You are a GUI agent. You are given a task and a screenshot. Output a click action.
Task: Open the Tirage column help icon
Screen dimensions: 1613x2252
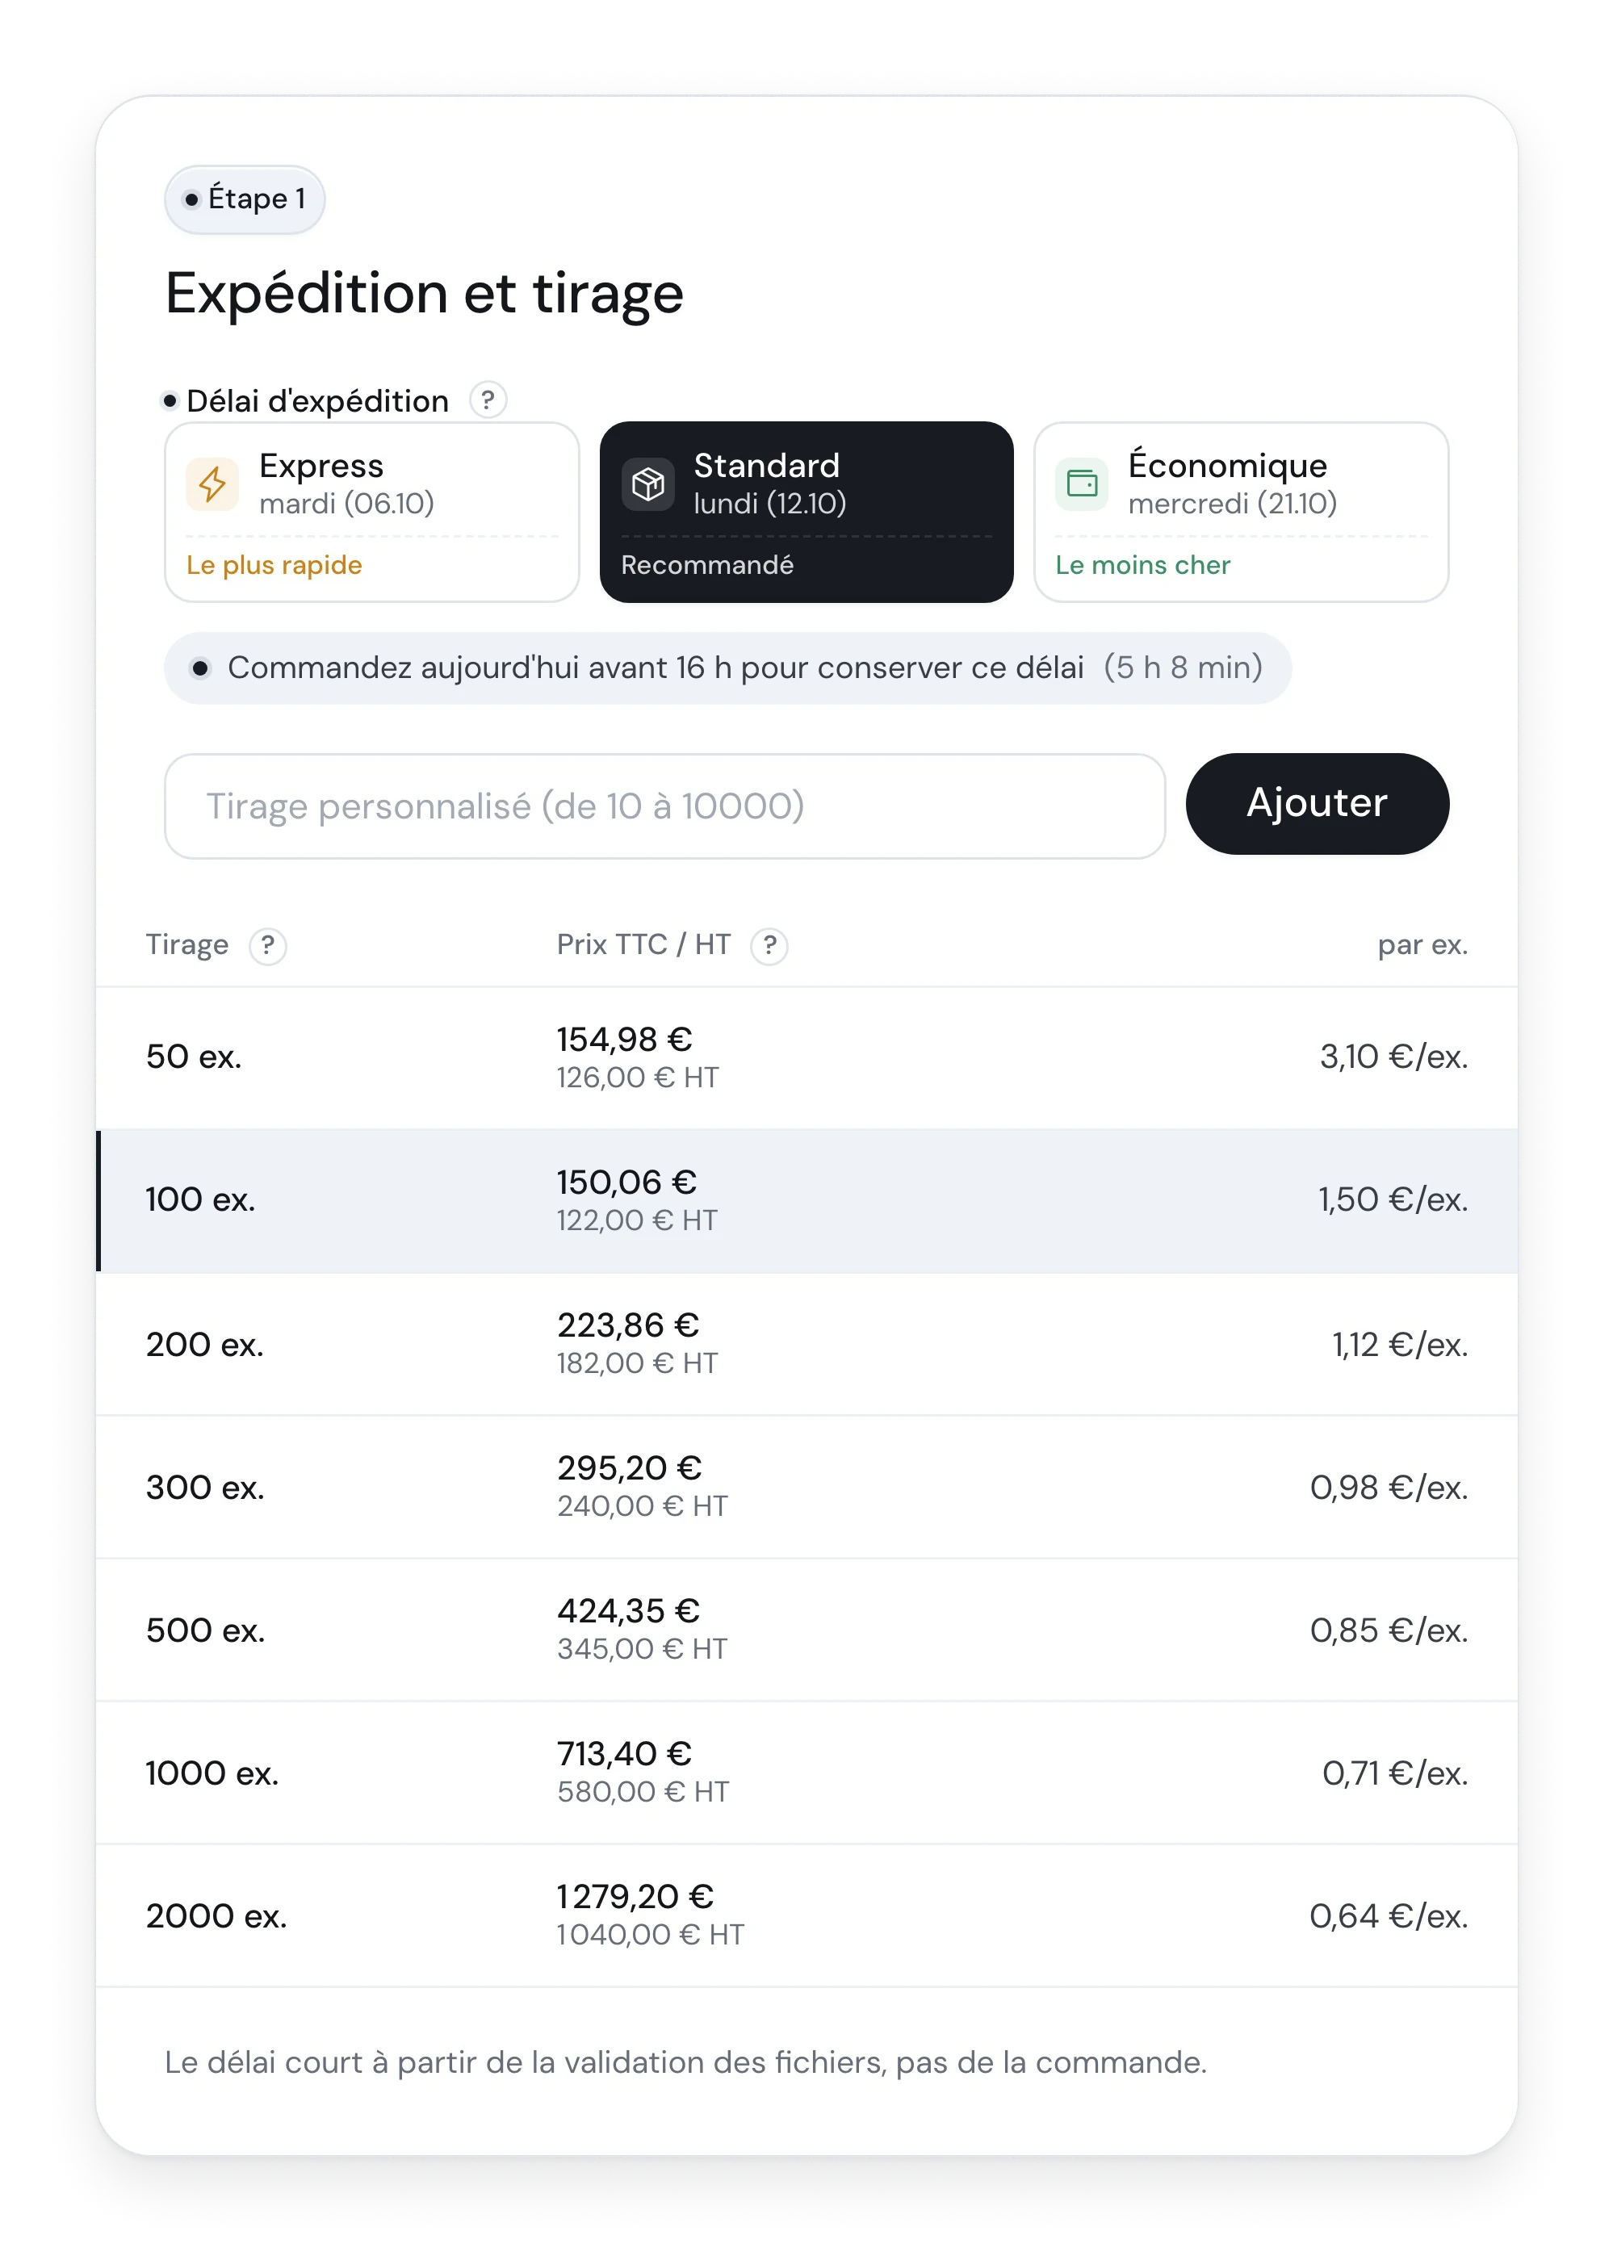(x=267, y=945)
